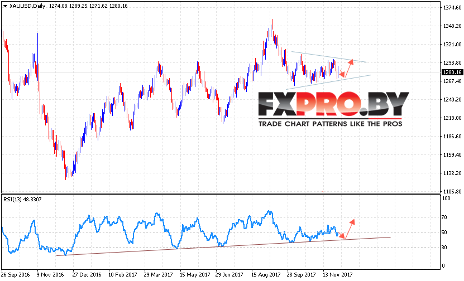This screenshot has width=464, height=281.
Task: Select the 9 Nov 2016 date label
Action: point(50,275)
